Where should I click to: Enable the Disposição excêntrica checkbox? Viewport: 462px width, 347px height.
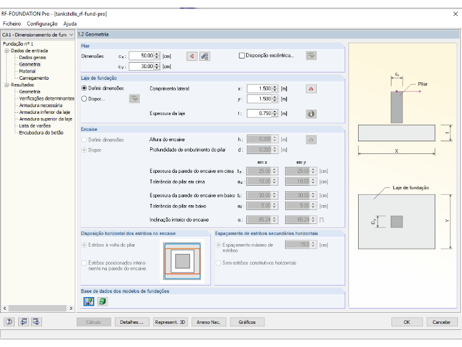241,55
